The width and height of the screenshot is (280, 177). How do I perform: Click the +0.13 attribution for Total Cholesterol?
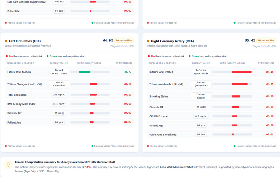[x=127, y=95]
